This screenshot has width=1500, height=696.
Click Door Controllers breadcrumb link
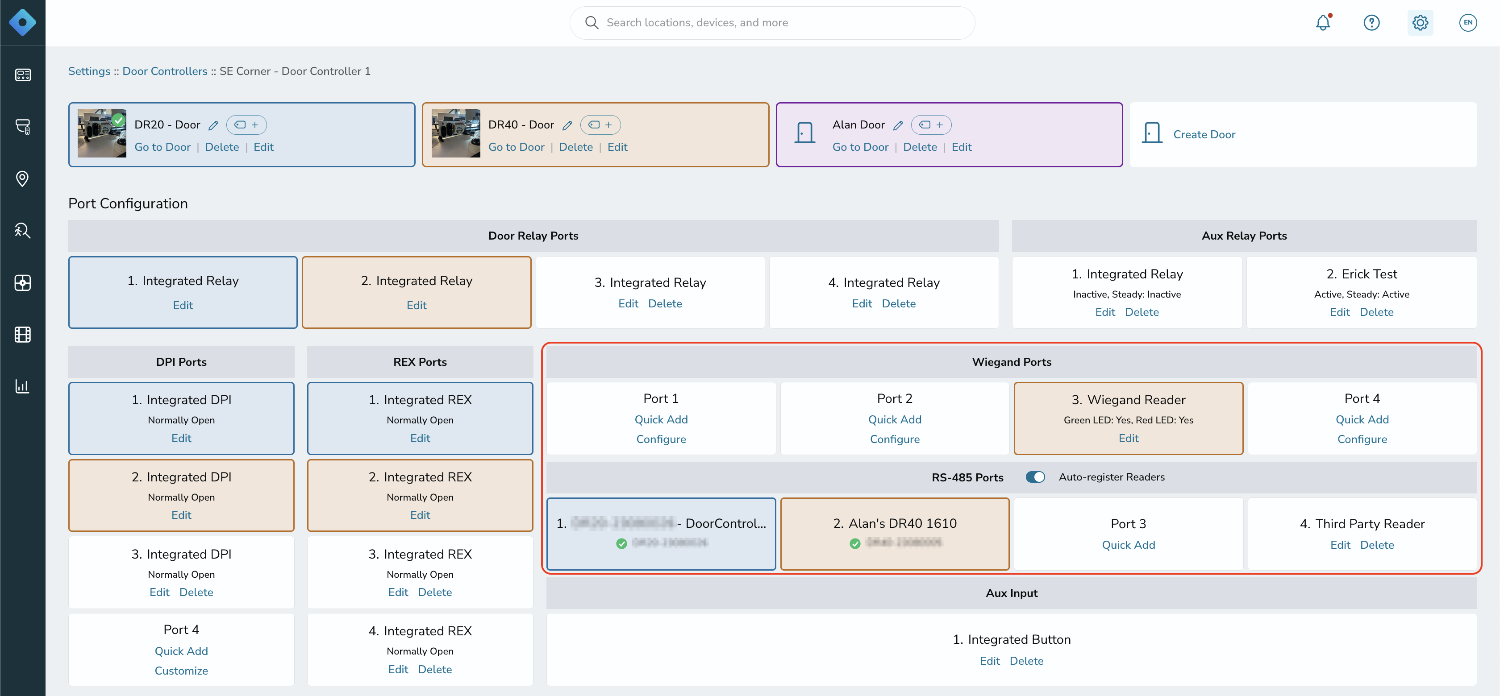(x=165, y=71)
